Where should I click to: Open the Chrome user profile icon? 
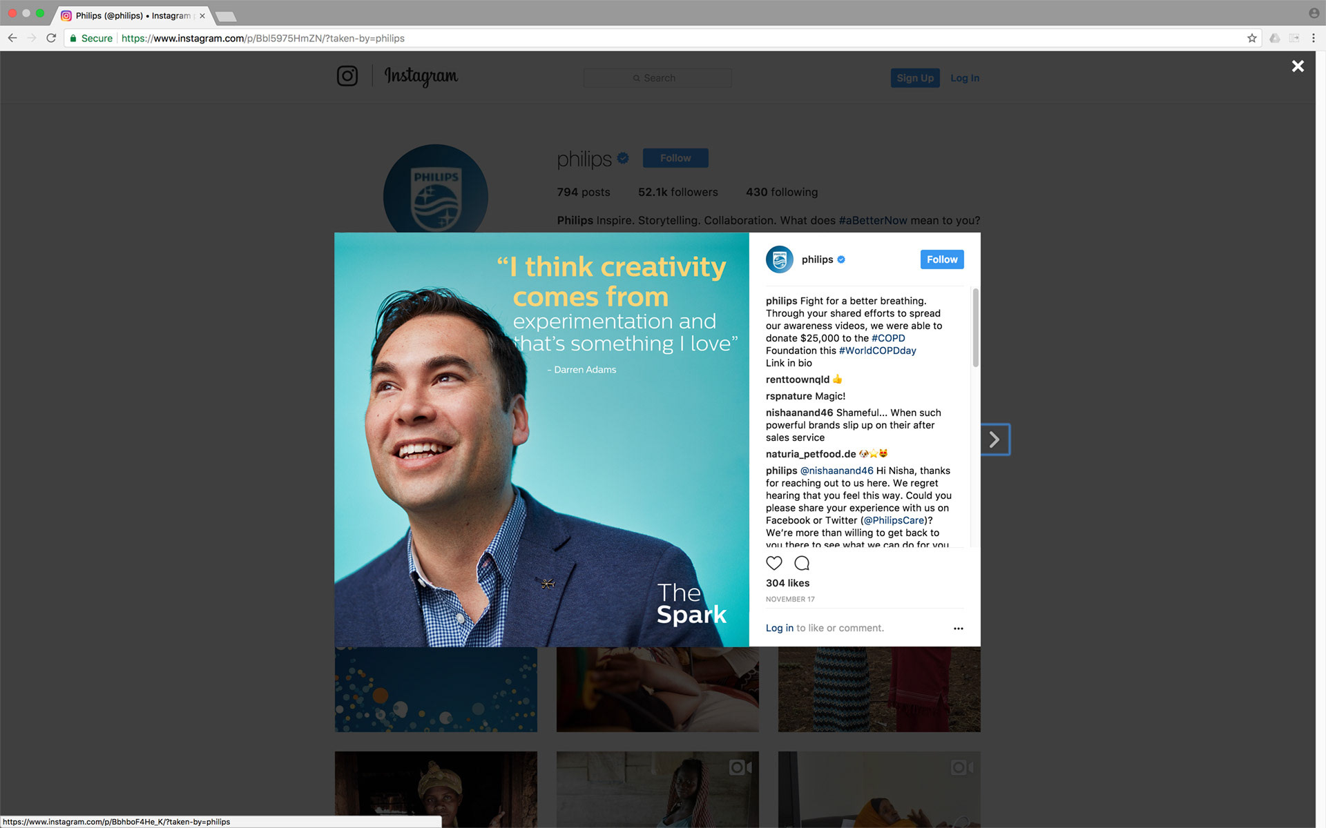click(1313, 13)
